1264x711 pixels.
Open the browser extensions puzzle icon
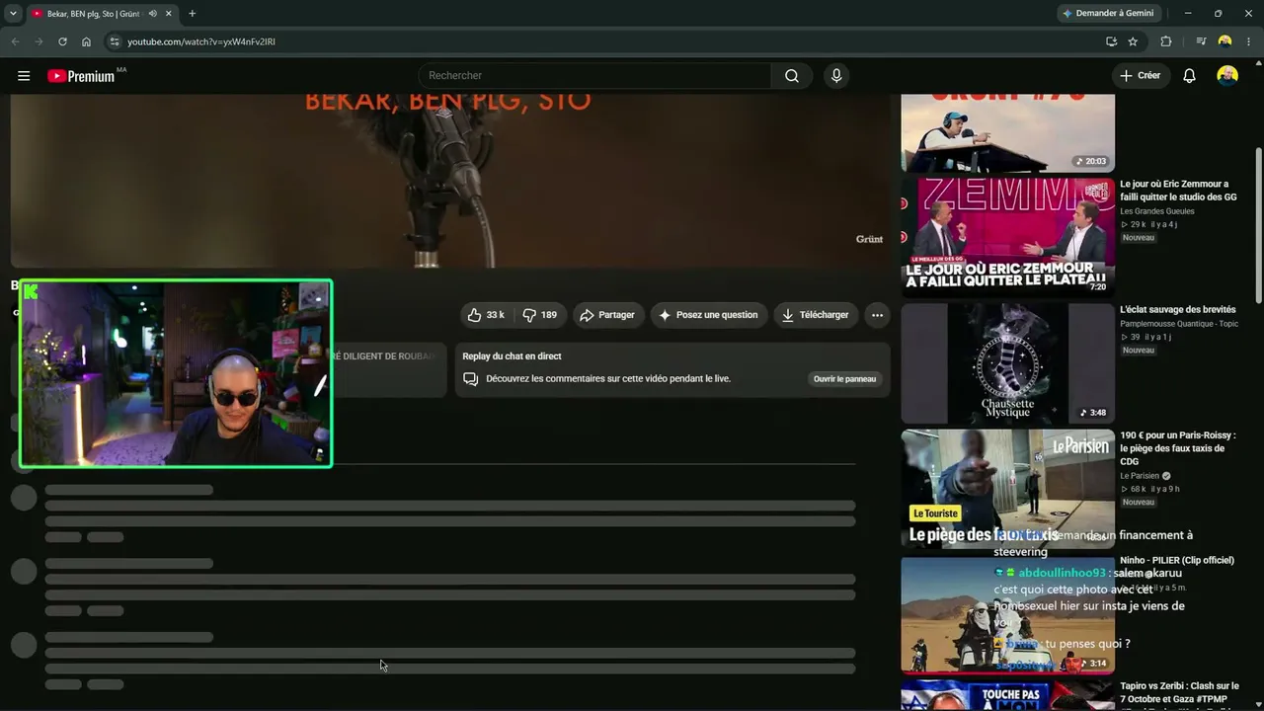(x=1166, y=41)
